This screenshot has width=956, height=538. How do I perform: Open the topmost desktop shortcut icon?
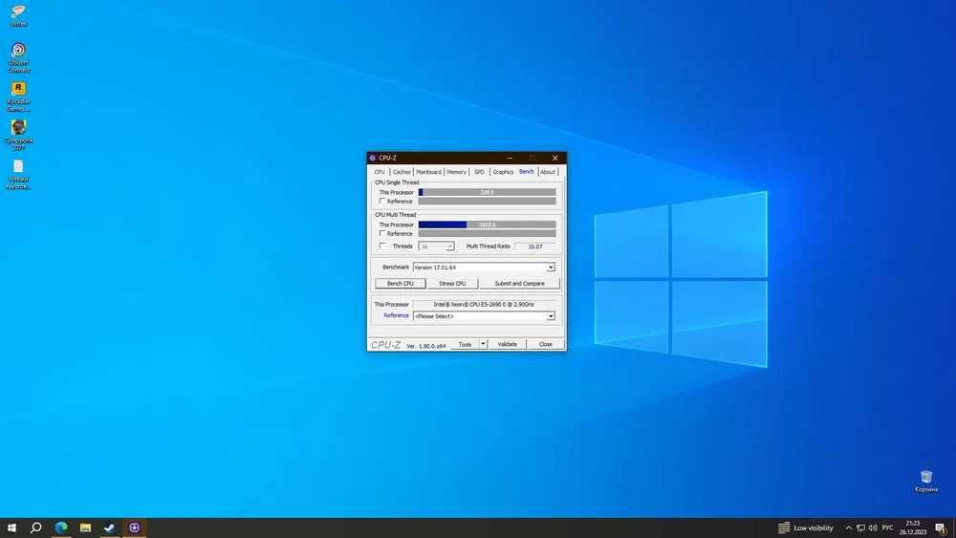[18, 16]
